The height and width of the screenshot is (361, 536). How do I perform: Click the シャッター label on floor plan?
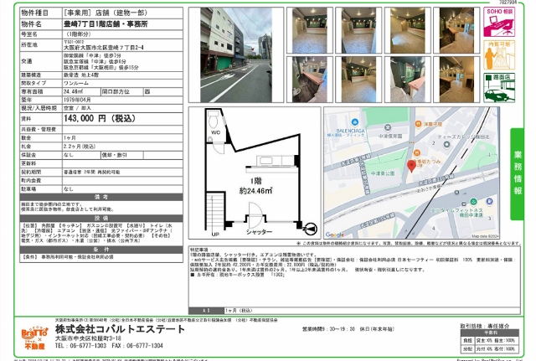click(259, 232)
